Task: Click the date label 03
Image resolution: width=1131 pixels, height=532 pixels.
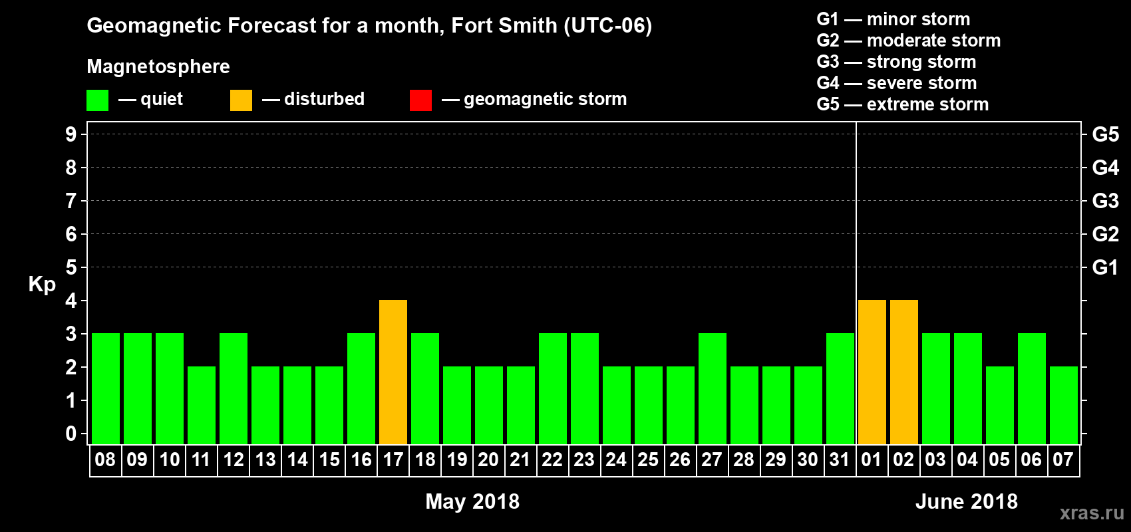Action: pyautogui.click(x=935, y=460)
